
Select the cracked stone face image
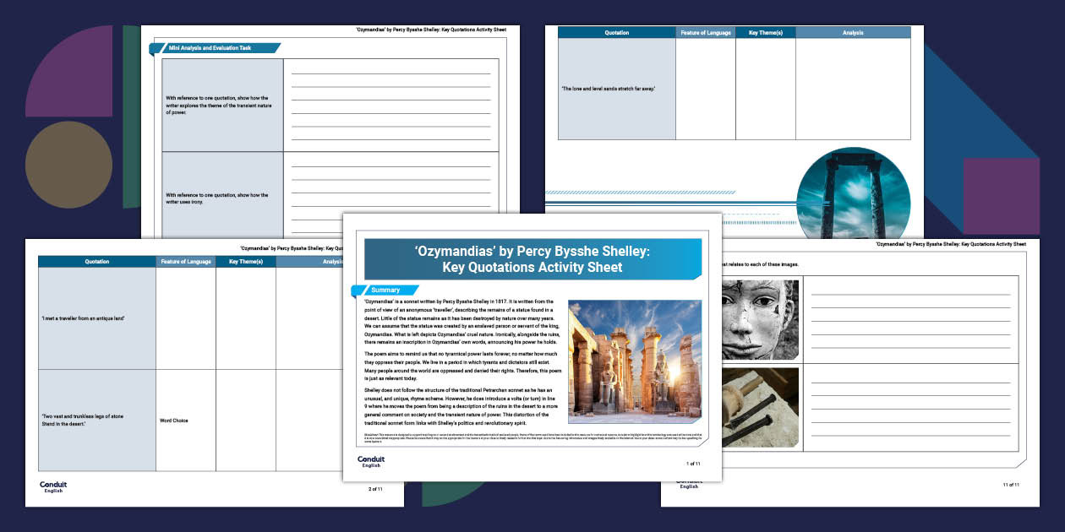[760, 320]
